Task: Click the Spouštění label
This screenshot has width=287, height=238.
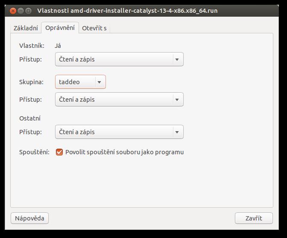Action: (x=35, y=152)
